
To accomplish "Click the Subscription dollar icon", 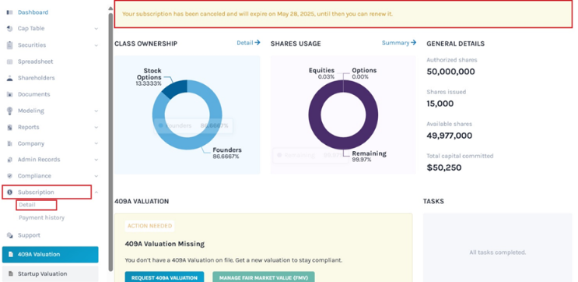I will pyautogui.click(x=9, y=192).
